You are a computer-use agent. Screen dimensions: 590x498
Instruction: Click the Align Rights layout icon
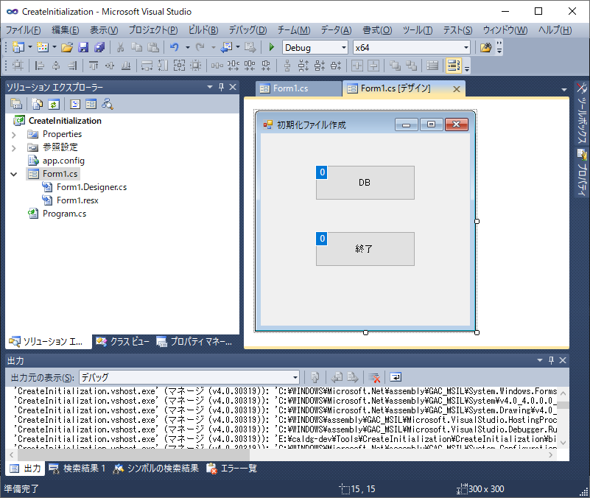[73, 66]
